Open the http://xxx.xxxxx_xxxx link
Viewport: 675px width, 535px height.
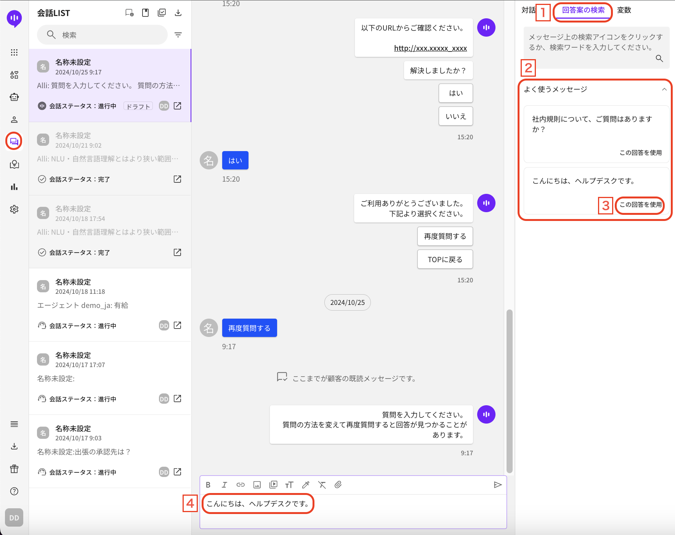point(430,48)
